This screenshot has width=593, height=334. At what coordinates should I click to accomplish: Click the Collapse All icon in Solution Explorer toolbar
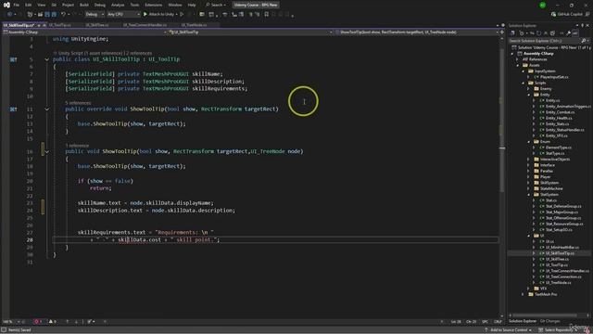[546, 33]
